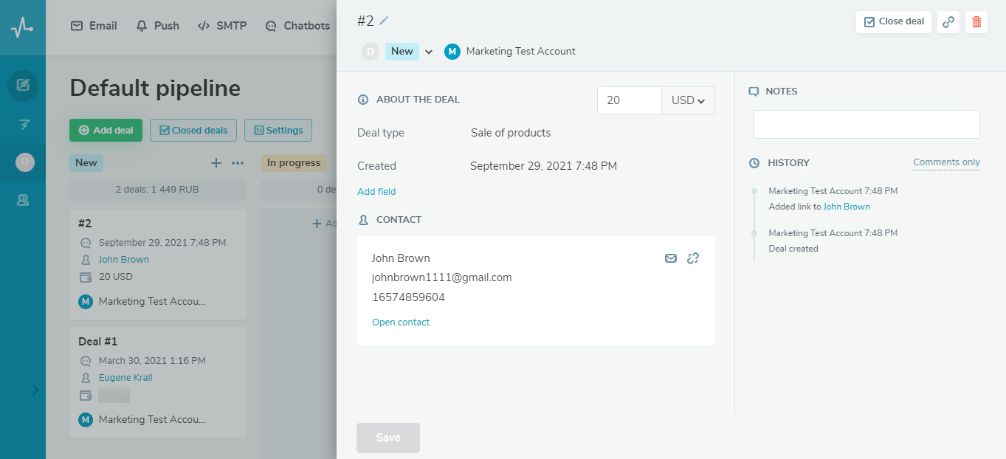Send an email using the envelope icon on contact card
Image resolution: width=1006 pixels, height=459 pixels.
[670, 258]
